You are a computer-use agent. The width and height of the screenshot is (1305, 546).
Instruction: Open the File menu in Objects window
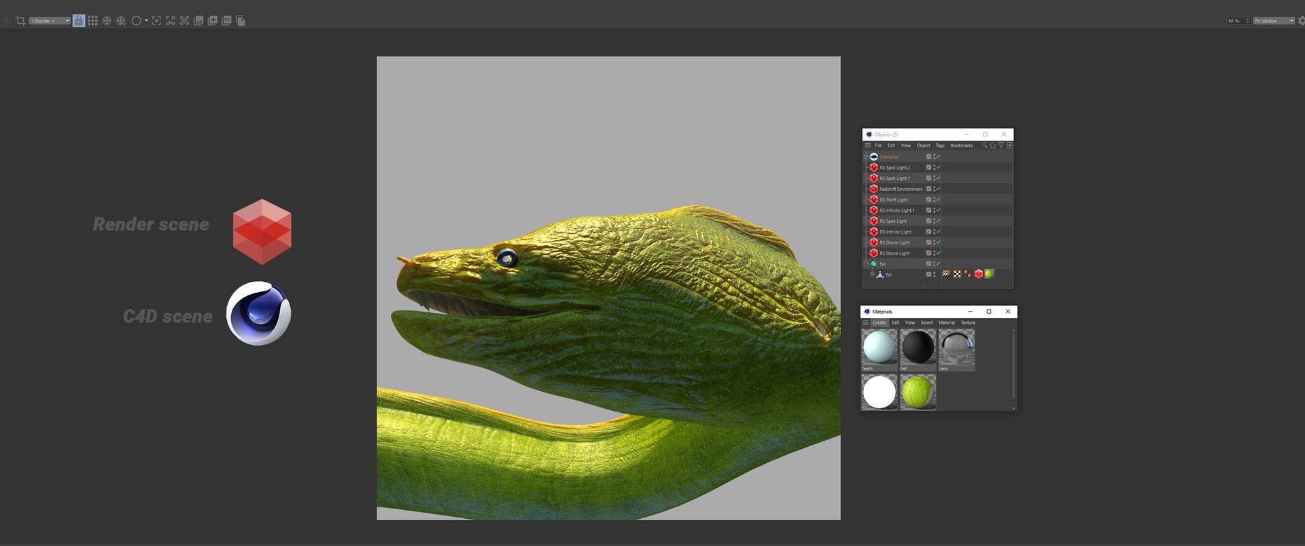pos(878,145)
